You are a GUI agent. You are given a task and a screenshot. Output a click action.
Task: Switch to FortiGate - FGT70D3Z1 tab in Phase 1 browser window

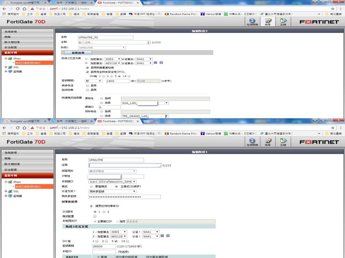pos(118,121)
